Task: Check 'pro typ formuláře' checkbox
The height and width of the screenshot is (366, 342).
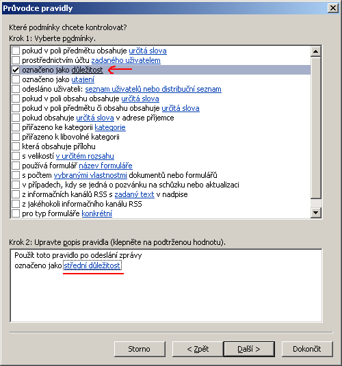Action: (16, 213)
